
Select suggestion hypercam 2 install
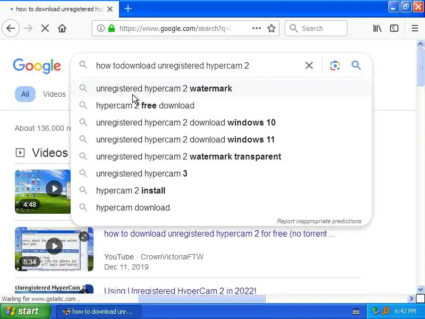[x=221, y=190]
